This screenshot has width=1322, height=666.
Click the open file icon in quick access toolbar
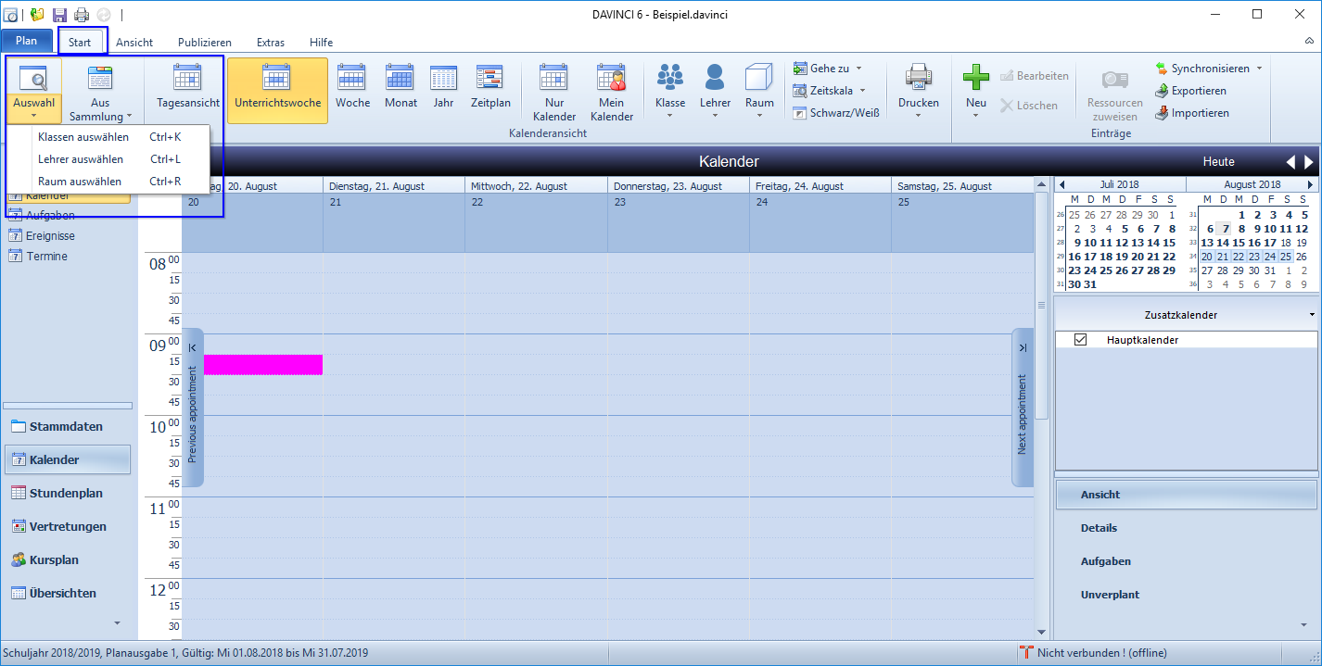pyautogui.click(x=37, y=14)
